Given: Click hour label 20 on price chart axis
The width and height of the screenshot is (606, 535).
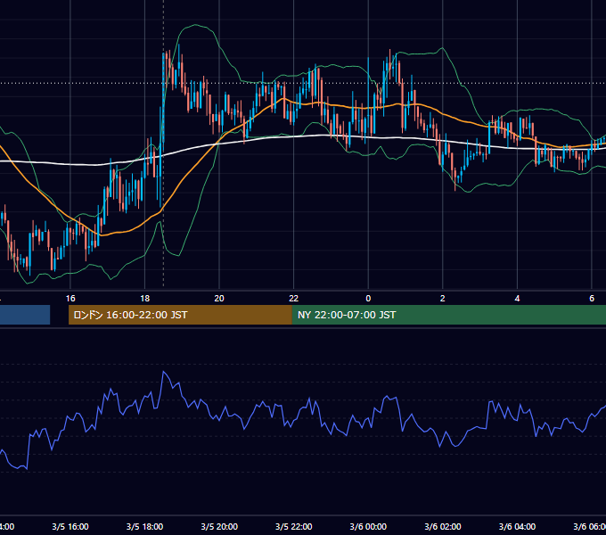Looking at the screenshot, I should [219, 299].
